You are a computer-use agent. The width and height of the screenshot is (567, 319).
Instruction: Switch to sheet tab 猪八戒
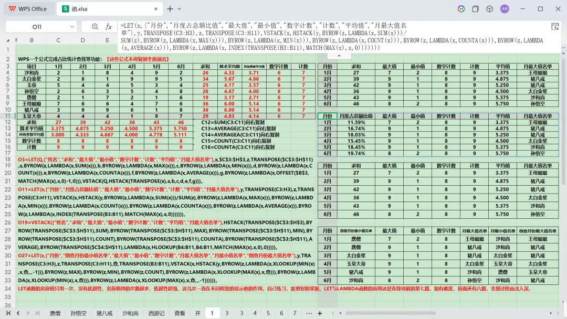pyautogui.click(x=104, y=313)
